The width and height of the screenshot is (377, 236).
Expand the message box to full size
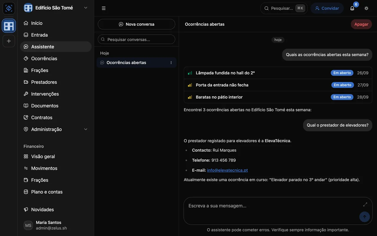point(365,204)
